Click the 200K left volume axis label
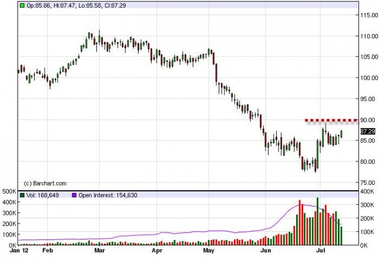 pos(9,224)
